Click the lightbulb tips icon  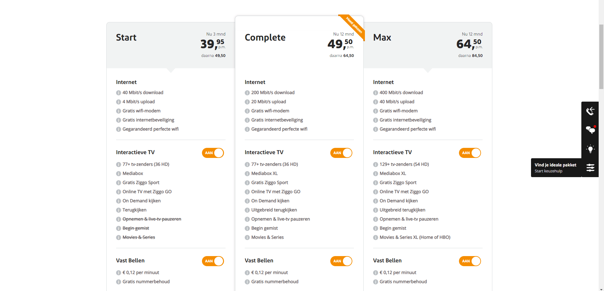tap(590, 149)
